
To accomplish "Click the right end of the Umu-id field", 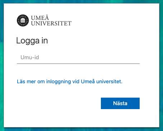I will pos(136,57).
